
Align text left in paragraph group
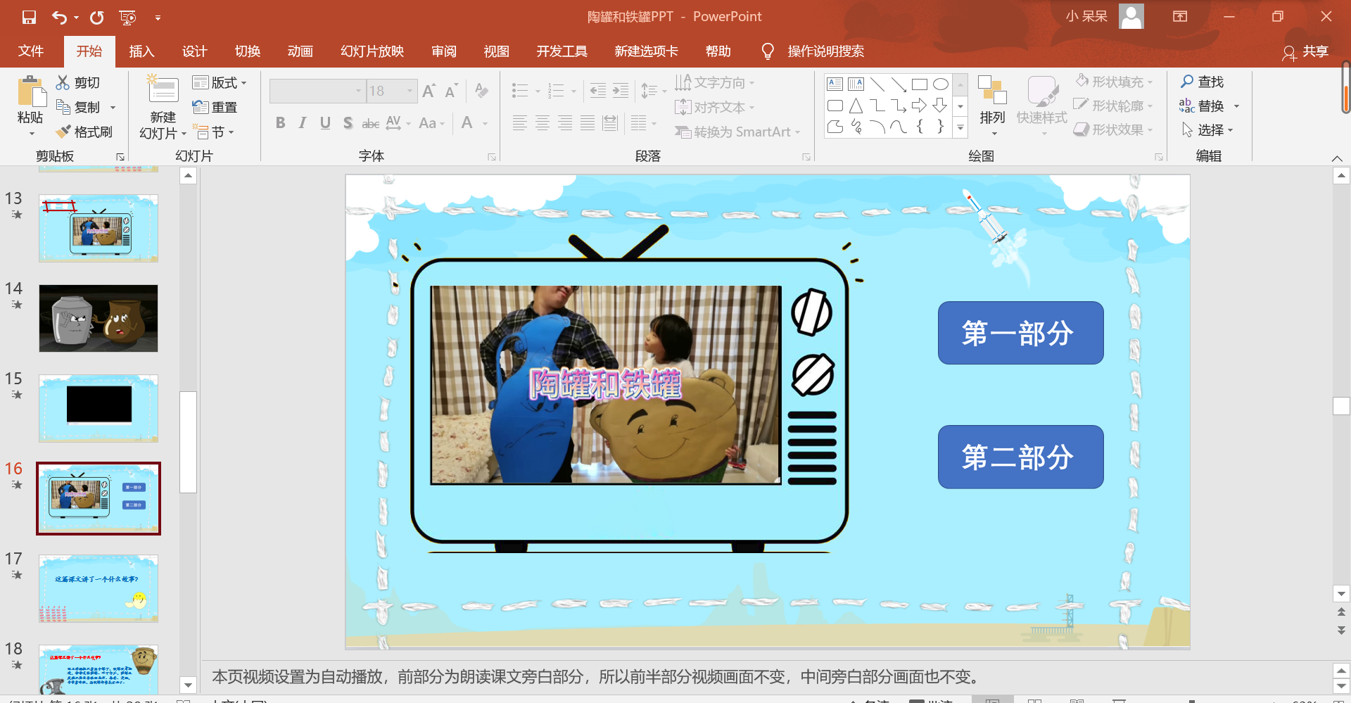pos(520,123)
